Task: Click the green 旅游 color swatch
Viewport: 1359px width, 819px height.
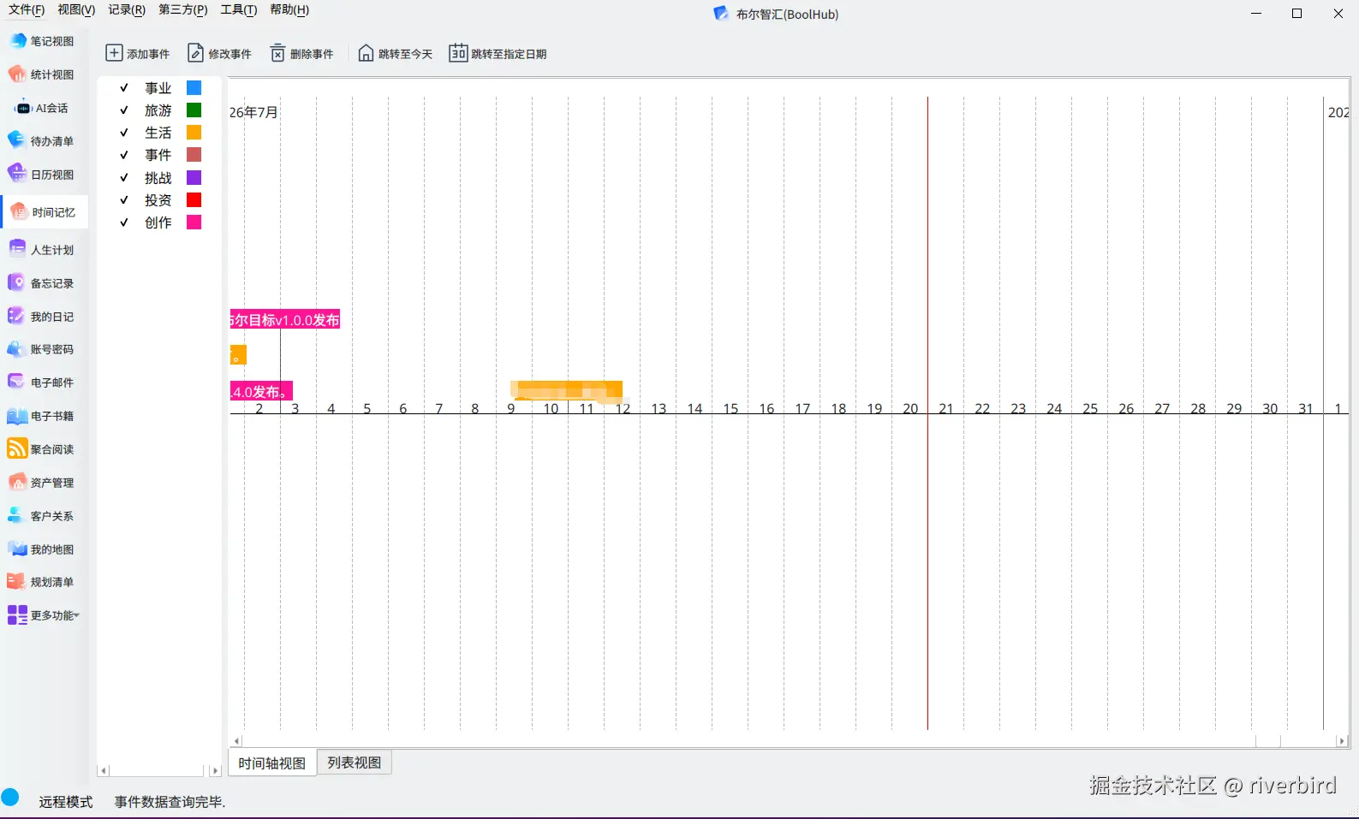Action: (x=194, y=110)
